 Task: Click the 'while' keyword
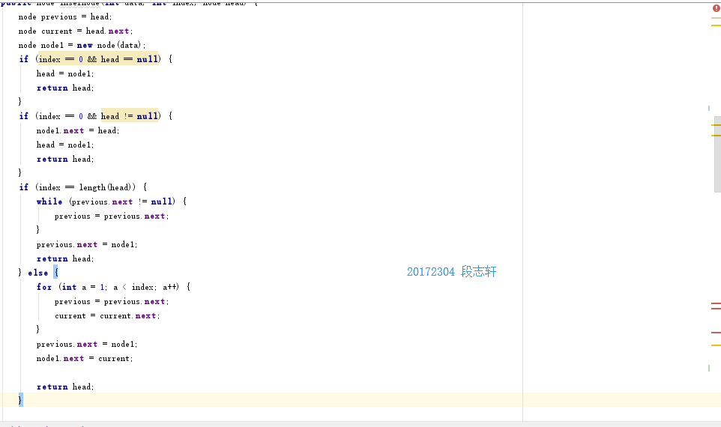pyautogui.click(x=49, y=202)
